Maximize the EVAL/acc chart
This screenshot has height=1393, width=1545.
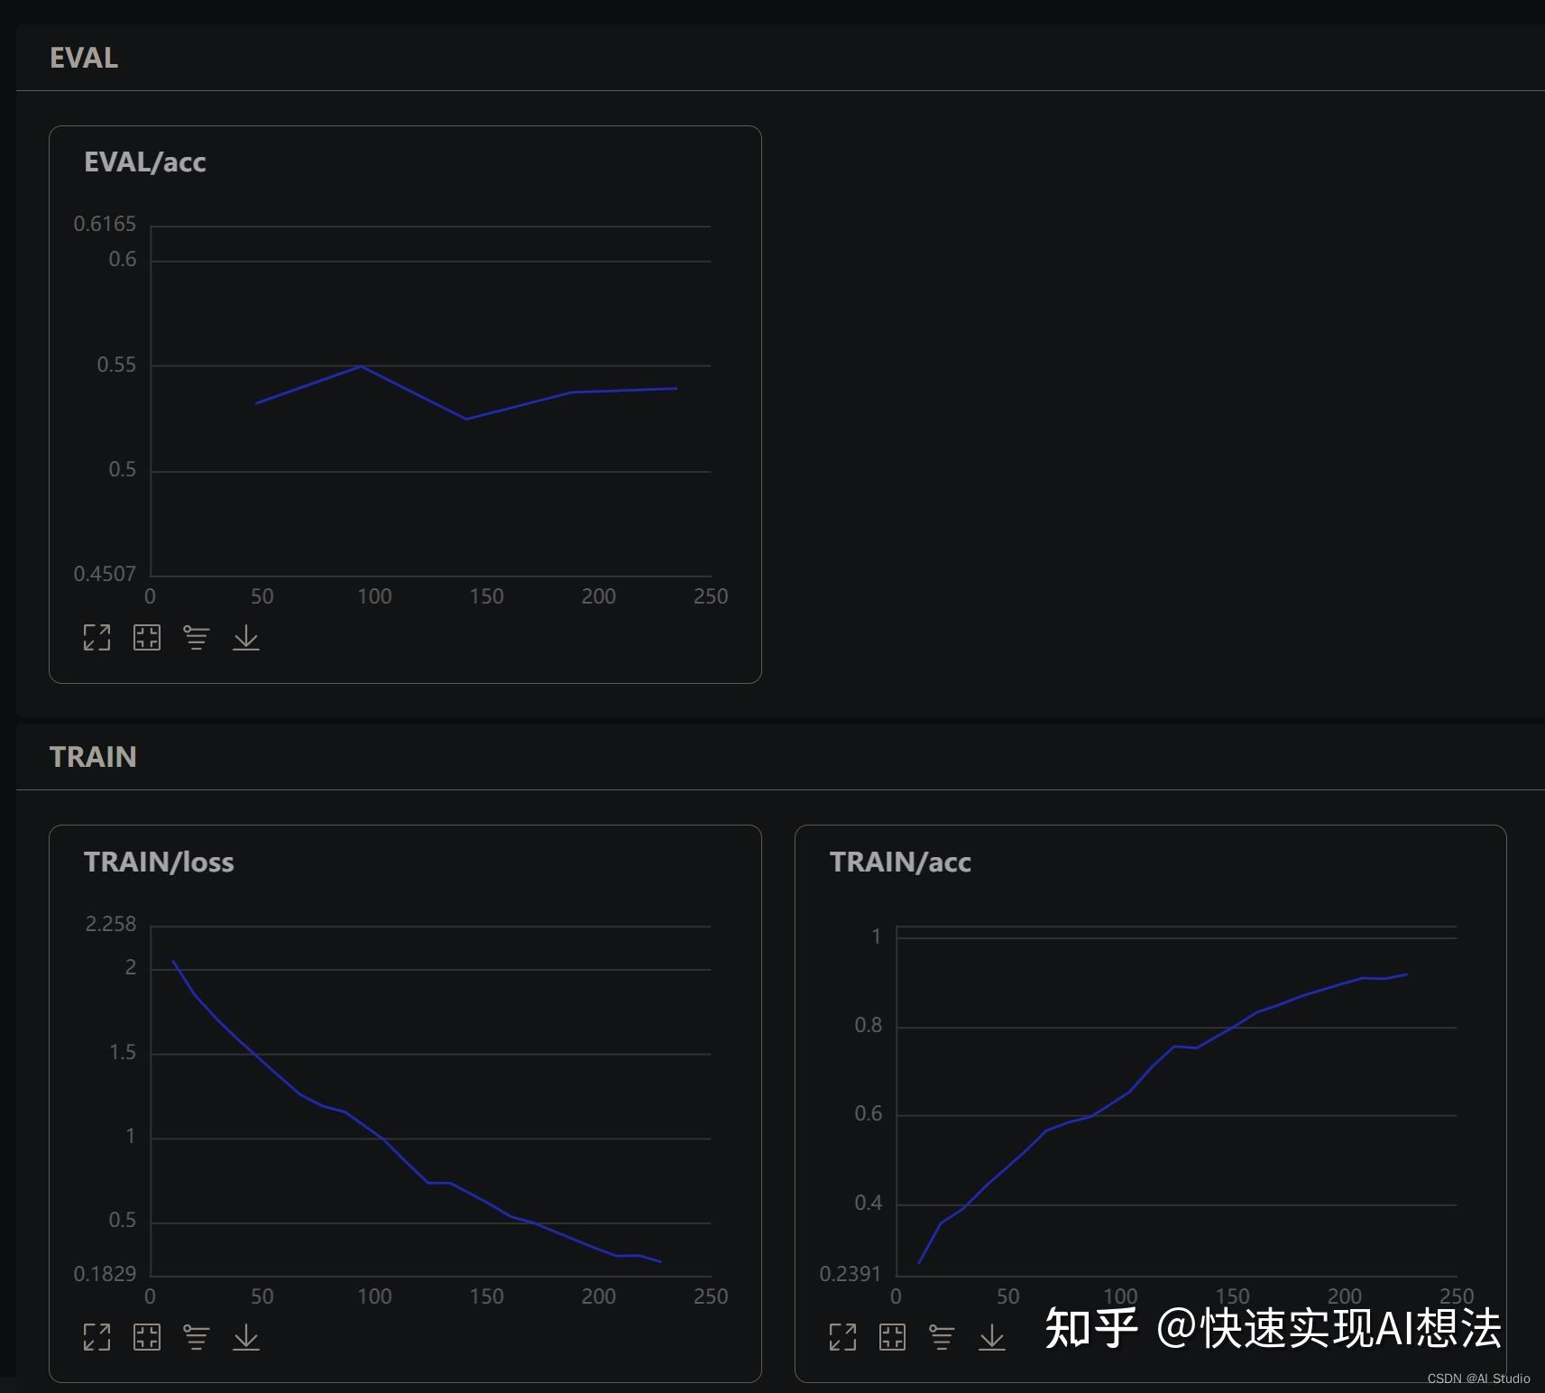pyautogui.click(x=97, y=638)
